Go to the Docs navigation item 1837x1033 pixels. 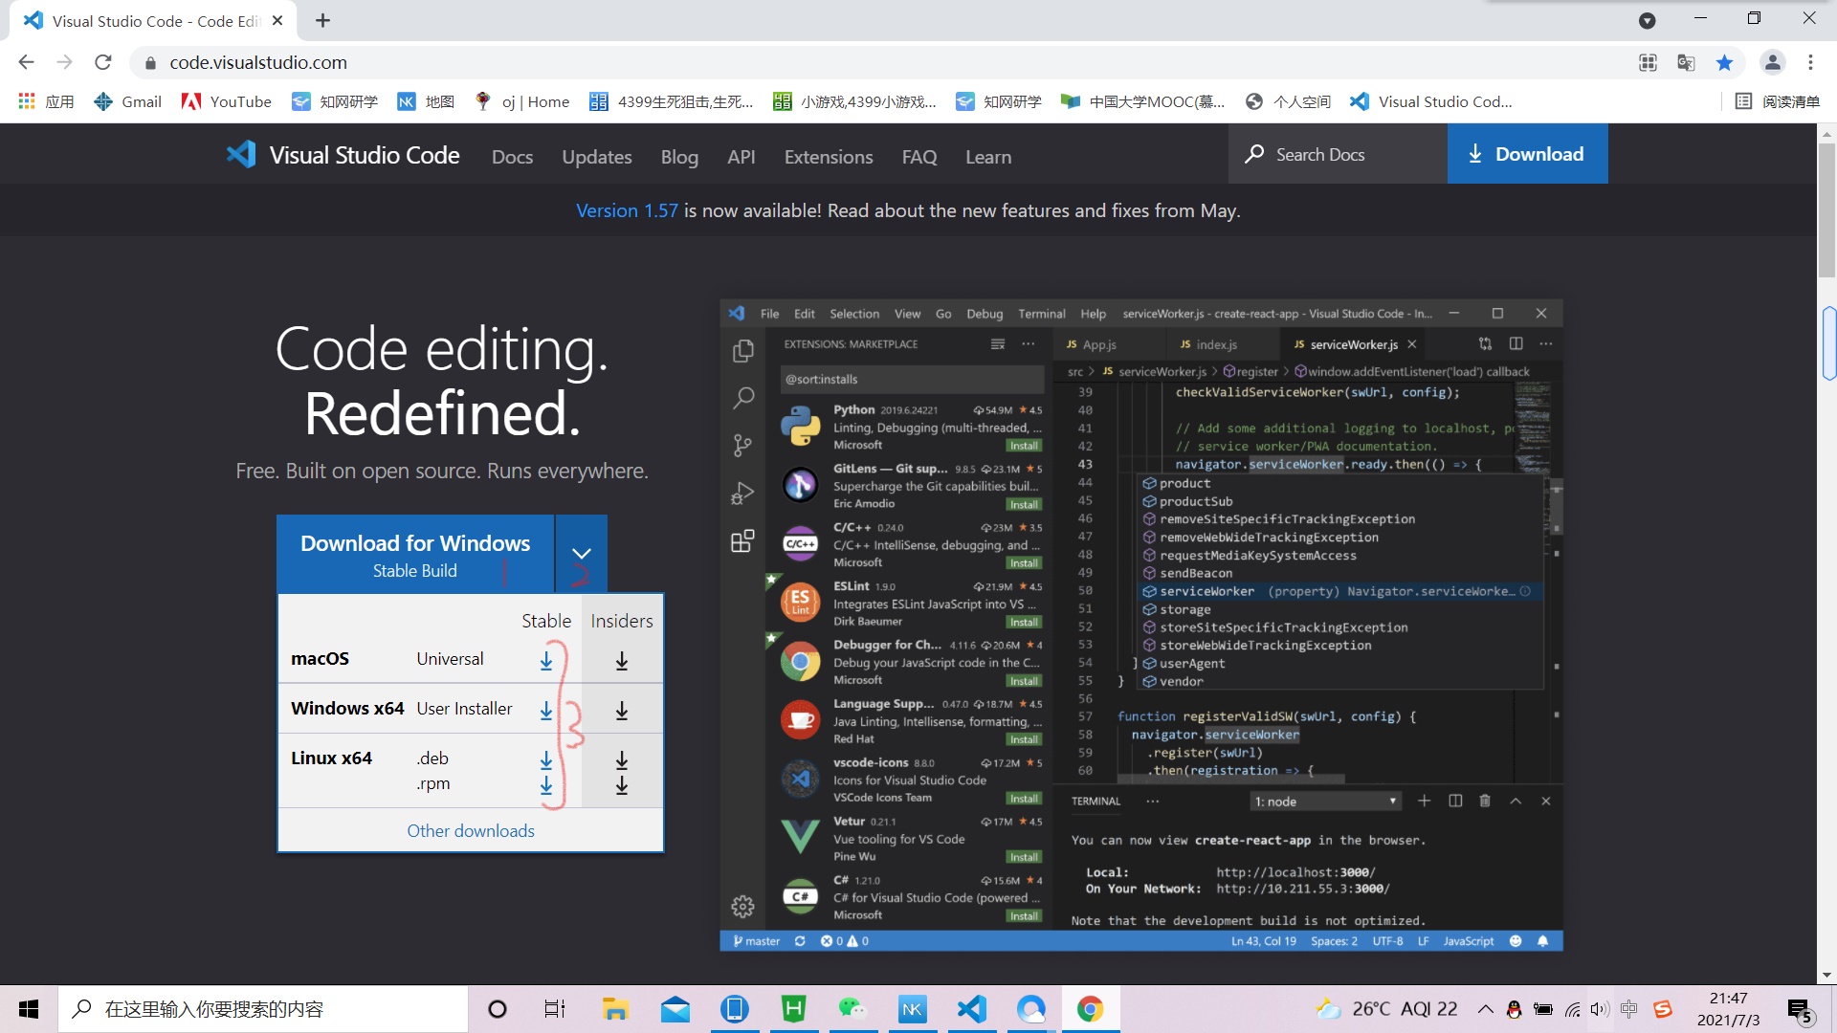512,157
